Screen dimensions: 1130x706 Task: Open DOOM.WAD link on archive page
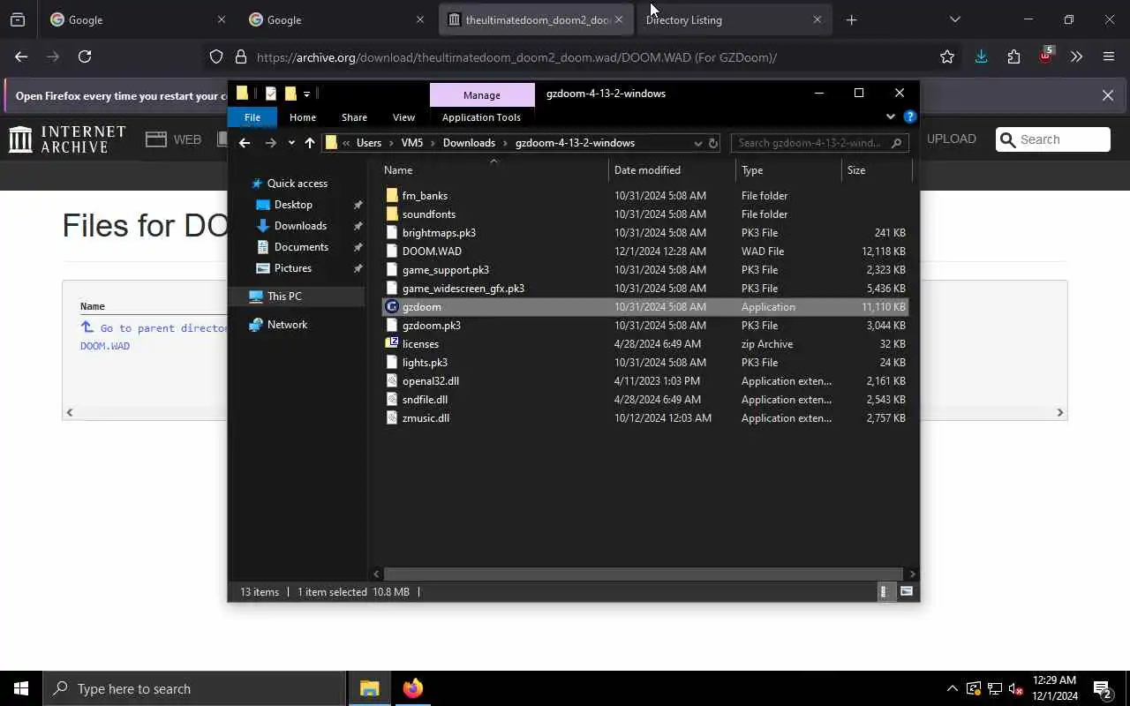[105, 346]
